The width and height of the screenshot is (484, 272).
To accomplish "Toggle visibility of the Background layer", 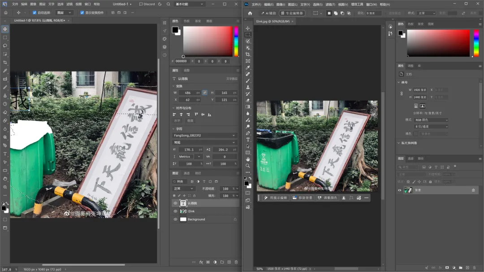I will pyautogui.click(x=175, y=219).
